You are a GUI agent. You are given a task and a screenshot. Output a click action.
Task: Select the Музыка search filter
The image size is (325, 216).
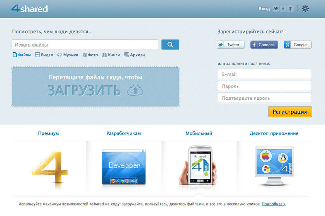[68, 55]
